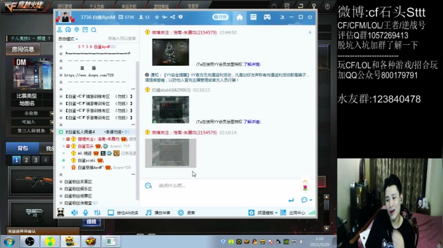443x248 pixels.
Task: Open the YY home page icon
Action: (239, 17)
